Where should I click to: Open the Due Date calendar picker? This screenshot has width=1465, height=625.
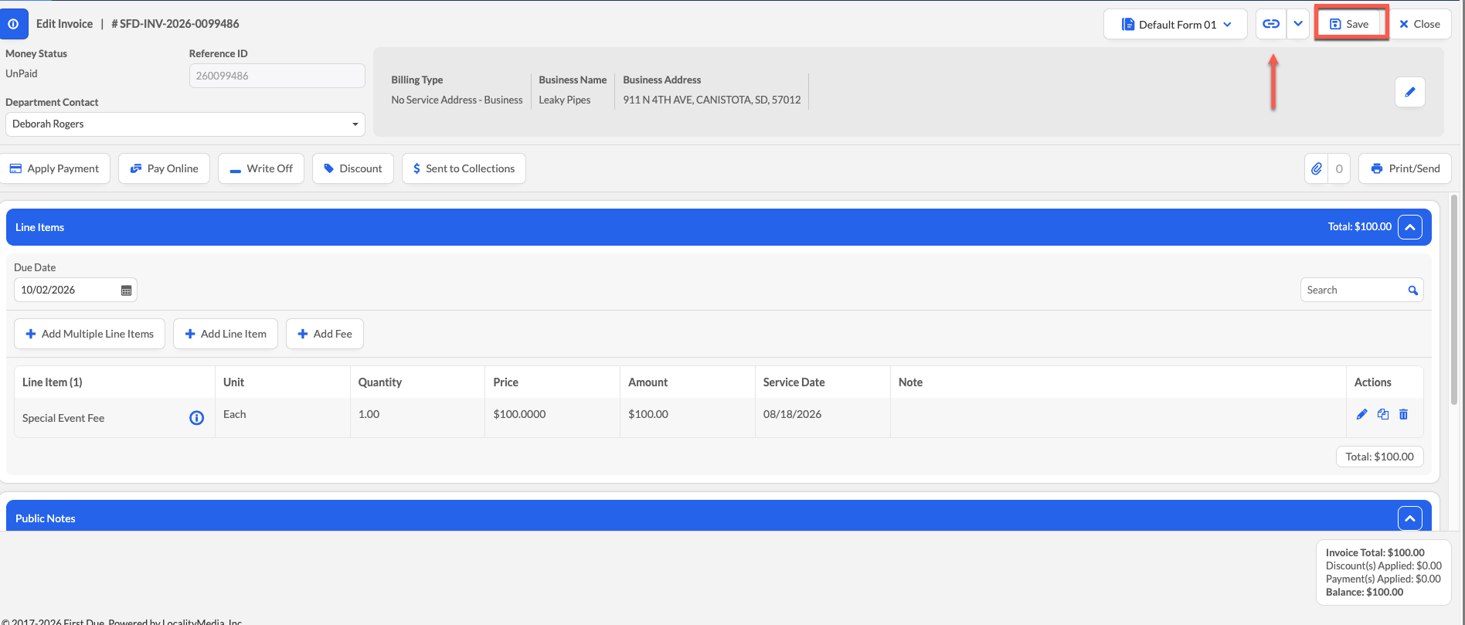click(x=127, y=290)
